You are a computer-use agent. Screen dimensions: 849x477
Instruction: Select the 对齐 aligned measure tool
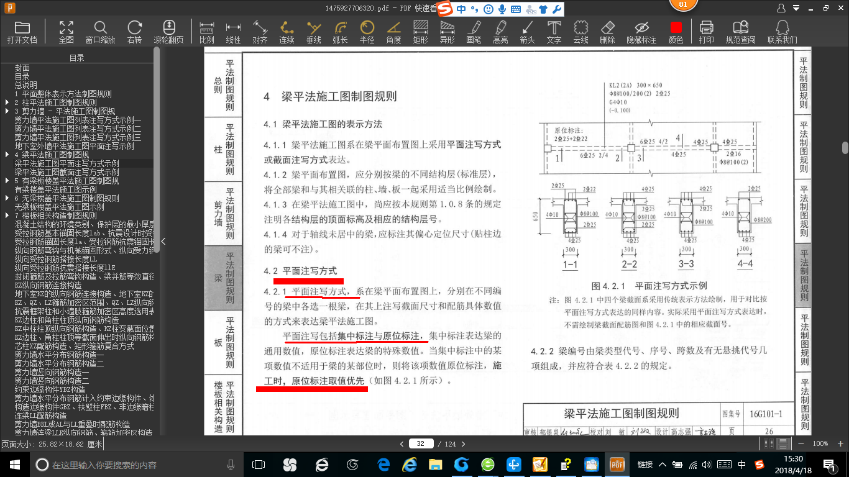pyautogui.click(x=260, y=32)
